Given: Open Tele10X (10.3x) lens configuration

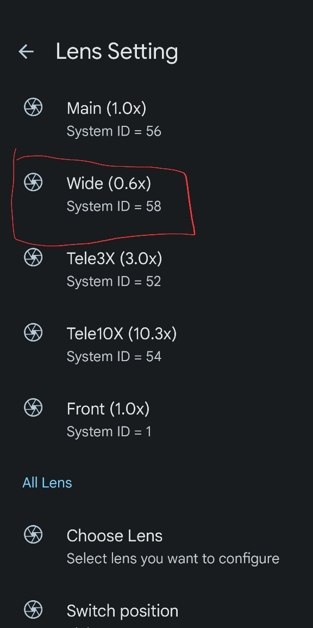Looking at the screenshot, I should 156,344.
